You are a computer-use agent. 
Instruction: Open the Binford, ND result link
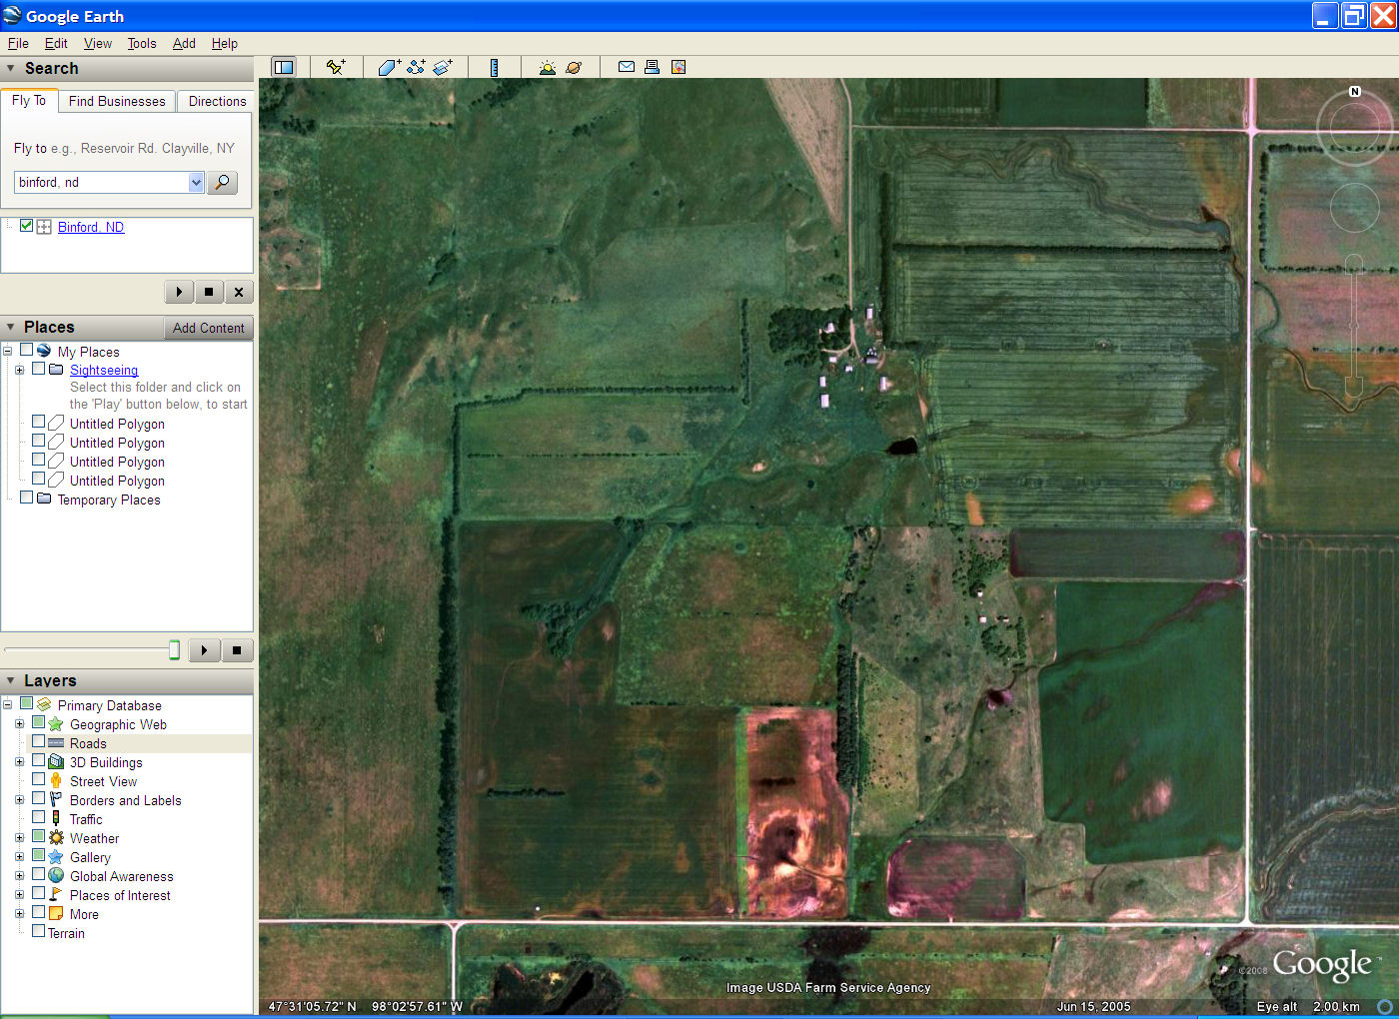pos(91,227)
